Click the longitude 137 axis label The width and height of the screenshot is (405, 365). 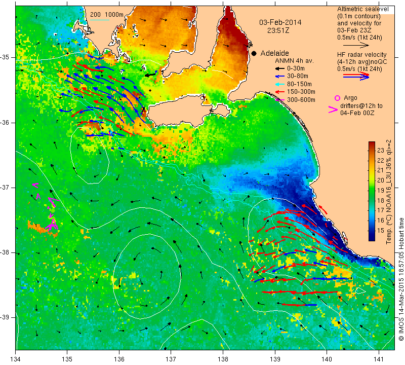tap(171, 359)
